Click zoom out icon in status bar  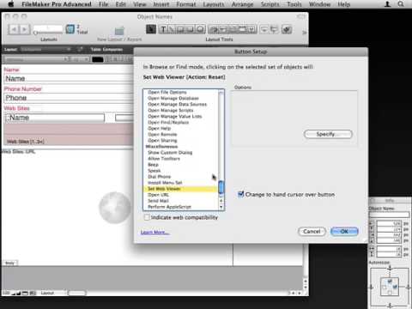coord(14,293)
